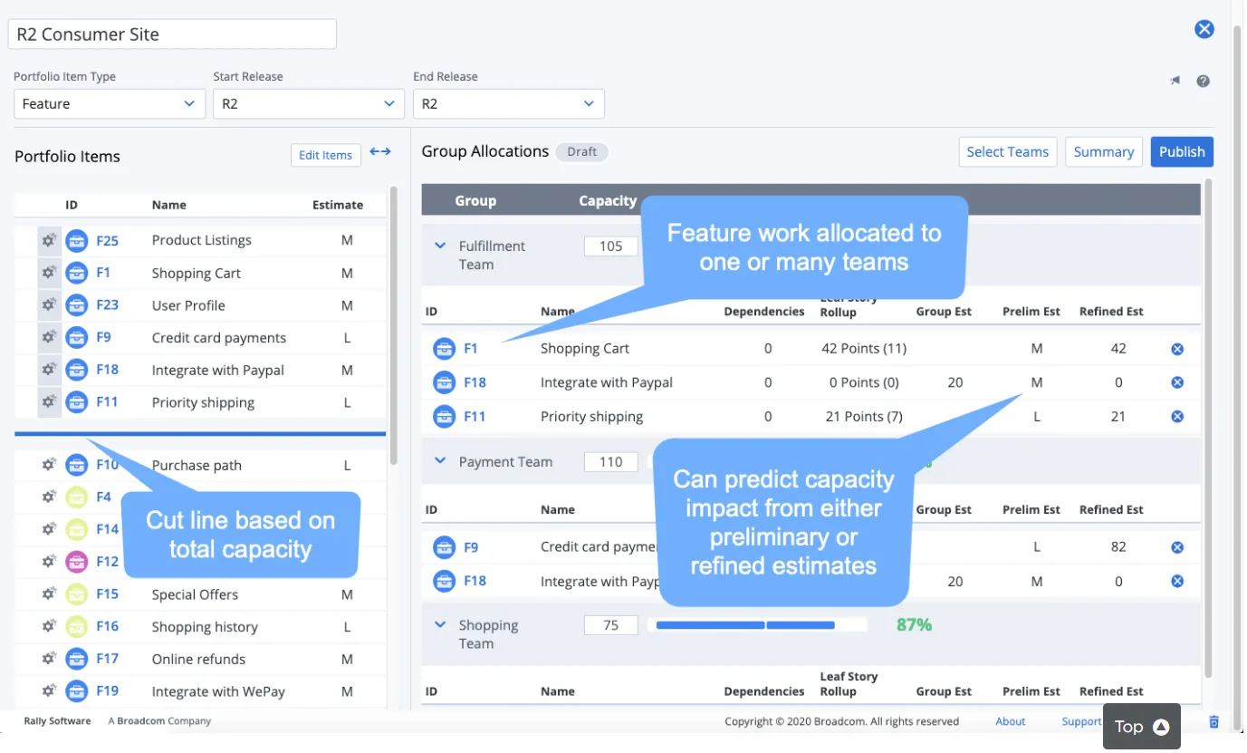Open the Start Release dropdown
Viewport: 1247px width, 753px height.
(x=309, y=104)
